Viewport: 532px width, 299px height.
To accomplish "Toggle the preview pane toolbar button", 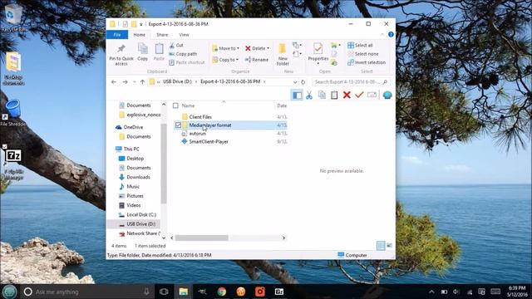I will [297, 95].
